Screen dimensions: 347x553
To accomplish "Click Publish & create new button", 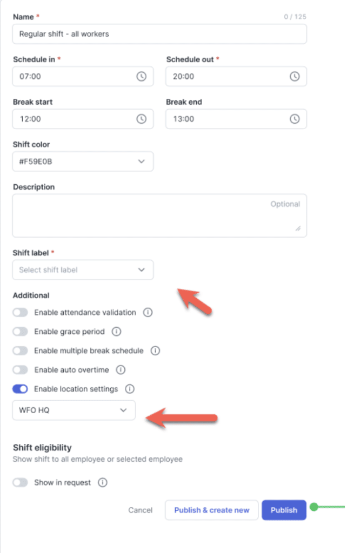I will tap(212, 510).
